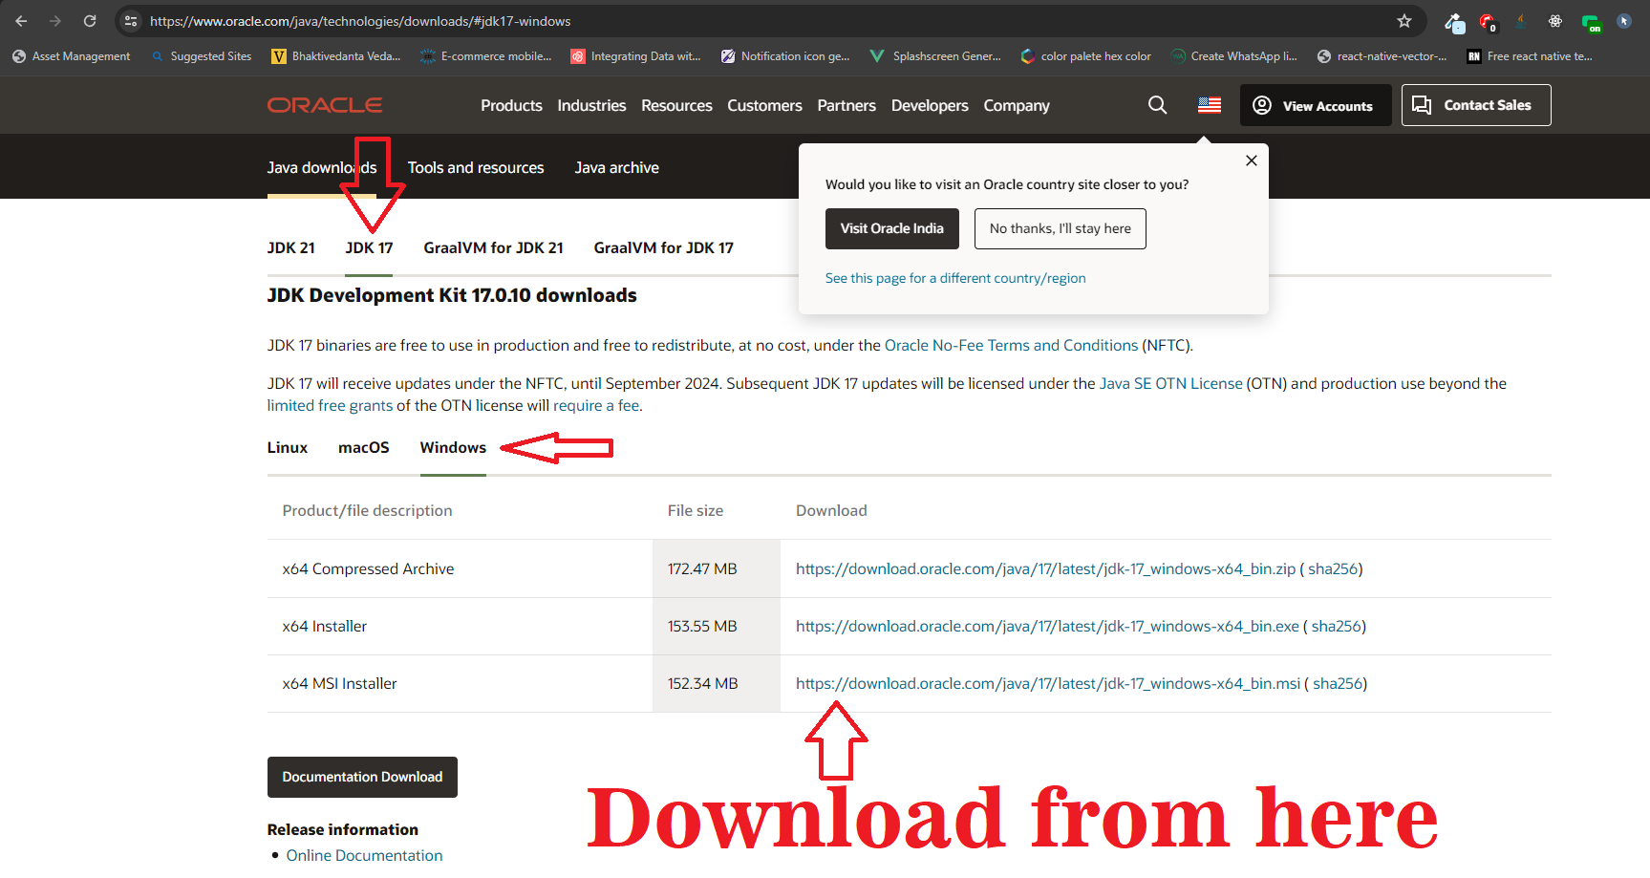This screenshot has height=878, width=1650.
Task: Switch to the JDK 21 tab
Action: point(290,247)
